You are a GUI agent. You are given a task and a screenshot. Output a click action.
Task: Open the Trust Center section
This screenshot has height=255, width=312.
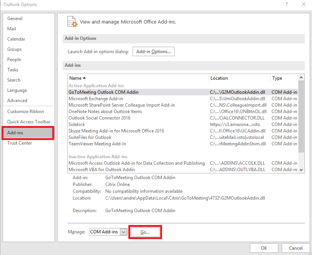coord(19,143)
